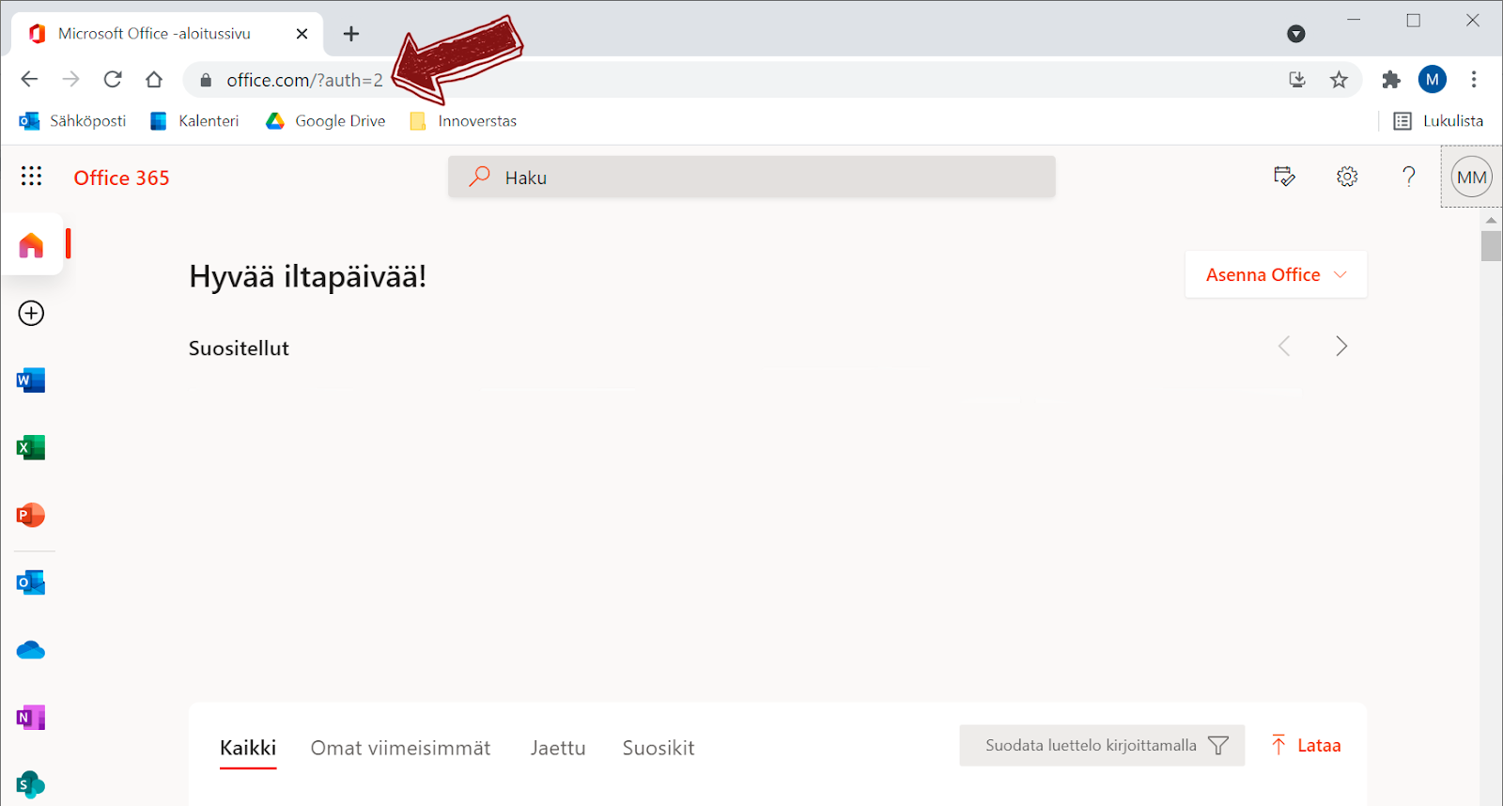Click the Hyvää iltapäivää! greeting
The width and height of the screenshot is (1503, 806).
point(307,276)
